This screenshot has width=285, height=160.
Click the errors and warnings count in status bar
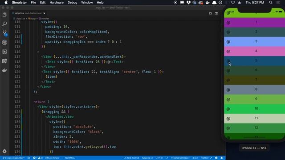point(37,158)
